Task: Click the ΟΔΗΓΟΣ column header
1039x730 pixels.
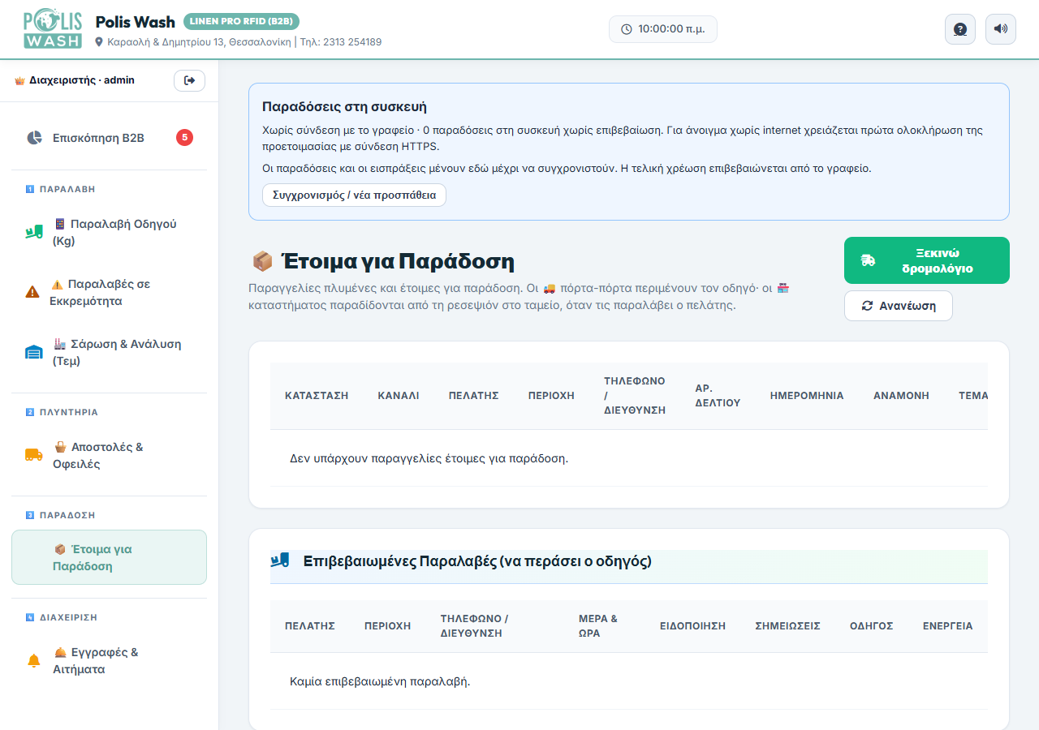Action: click(872, 626)
